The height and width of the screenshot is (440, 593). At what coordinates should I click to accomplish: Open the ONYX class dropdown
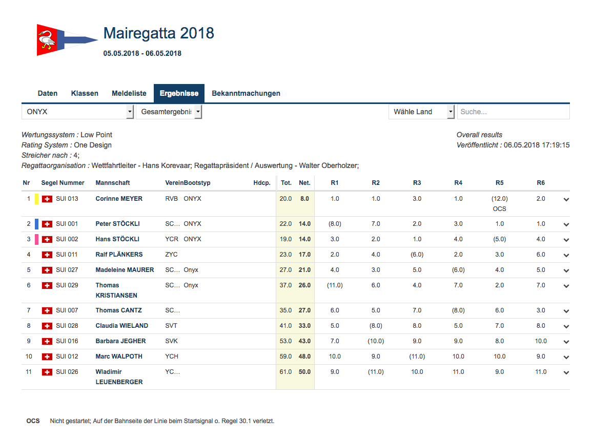click(x=77, y=112)
